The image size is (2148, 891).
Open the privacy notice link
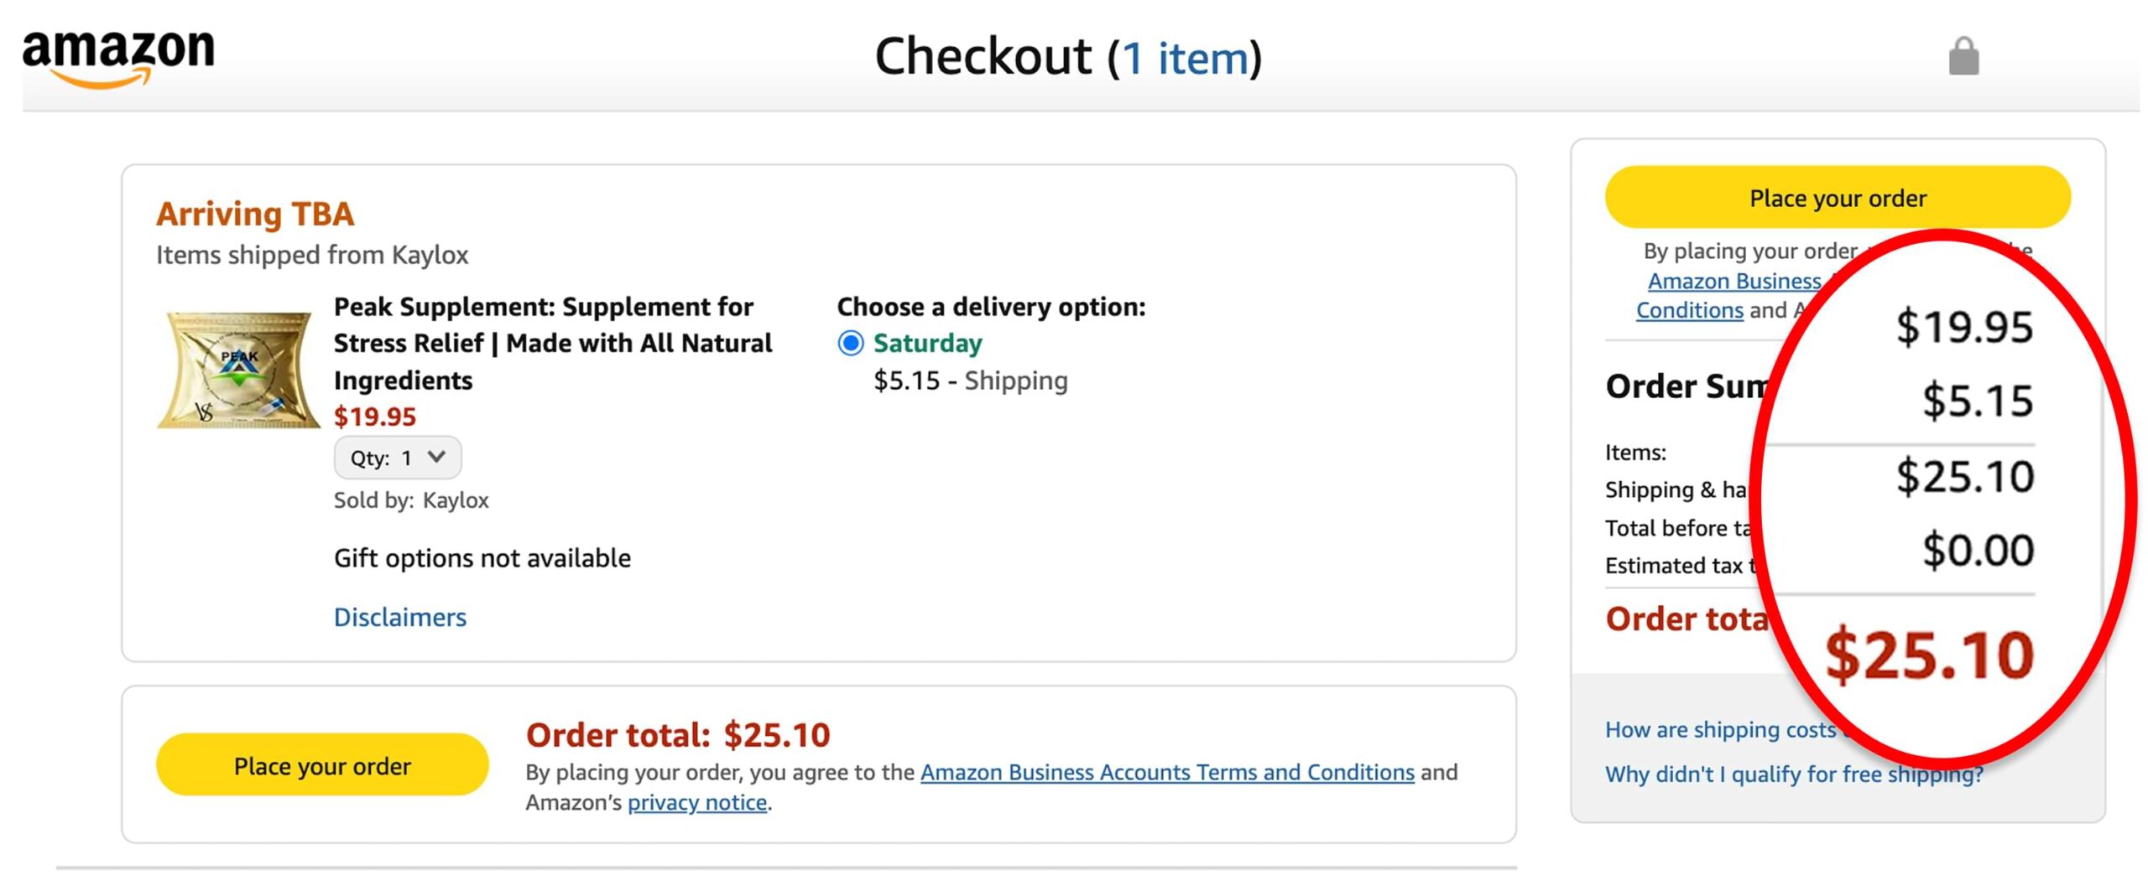697,803
